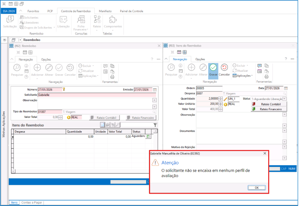Click the calendar icon beside the Emissão date
299x206 pixels.
tap(155, 90)
